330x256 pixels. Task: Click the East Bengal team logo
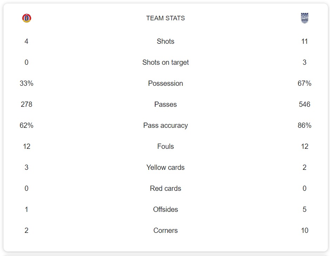click(x=27, y=18)
